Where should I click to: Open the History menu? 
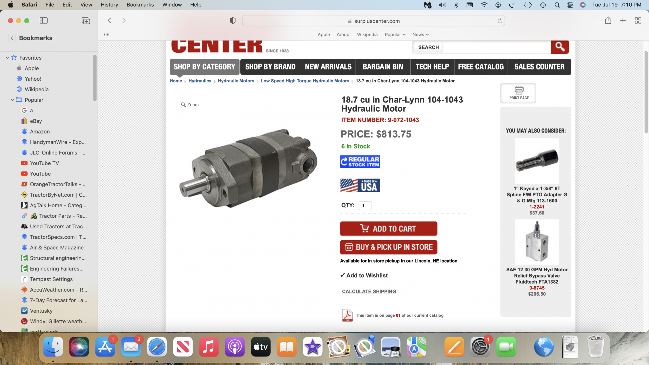click(109, 5)
